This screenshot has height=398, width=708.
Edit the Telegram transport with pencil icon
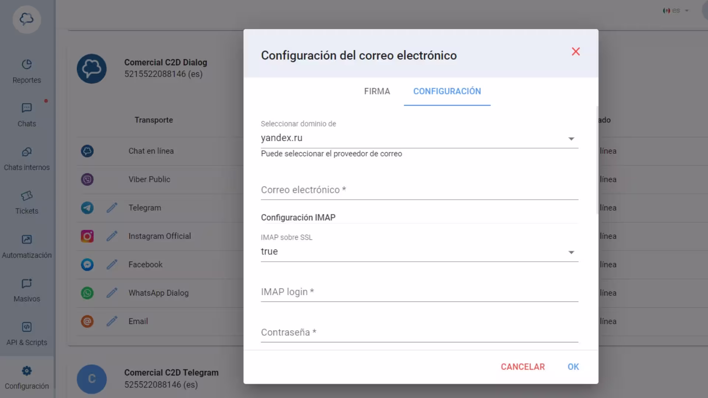112,208
